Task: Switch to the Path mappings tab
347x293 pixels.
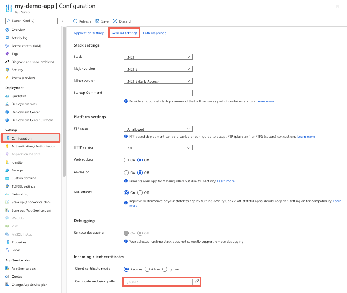Action: (155, 33)
